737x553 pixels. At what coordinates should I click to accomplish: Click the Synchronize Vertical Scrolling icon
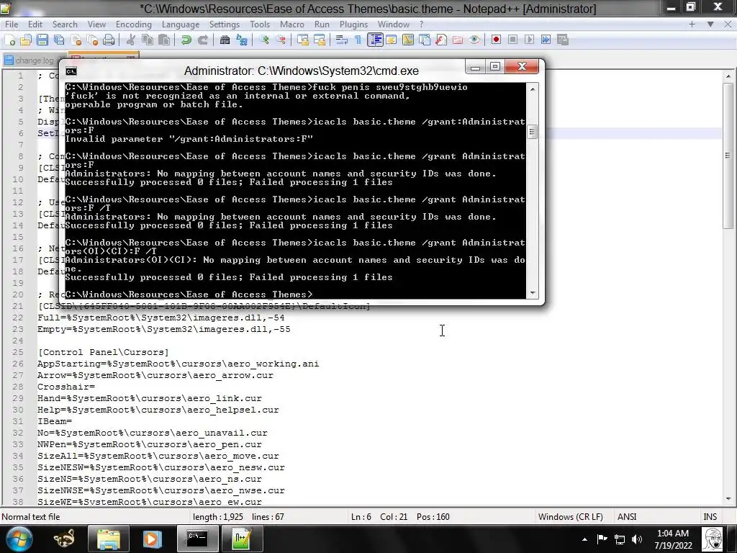coord(303,40)
